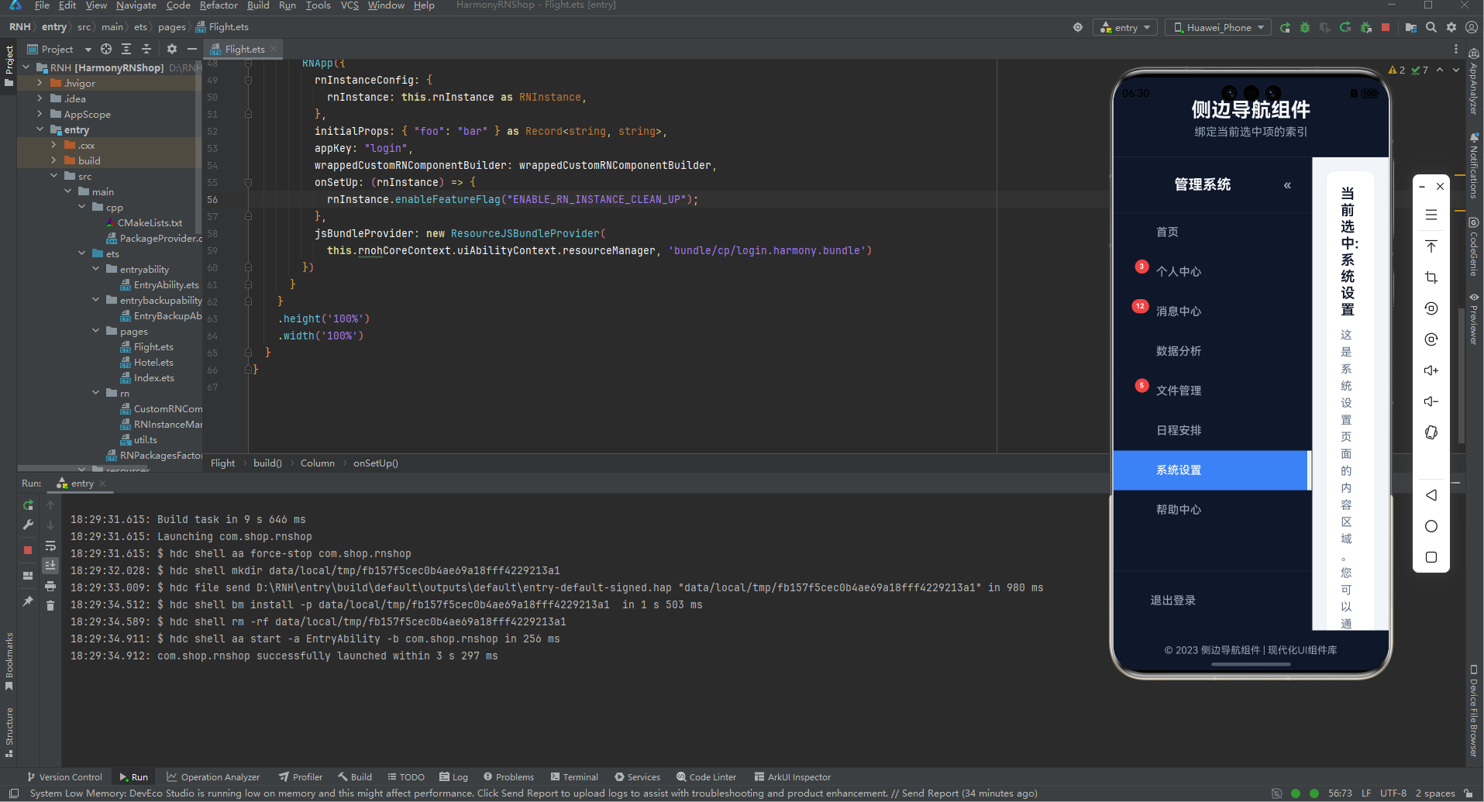1484x802 pixels.
Task: Tap emulator recent apps square button
Action: click(x=1431, y=557)
